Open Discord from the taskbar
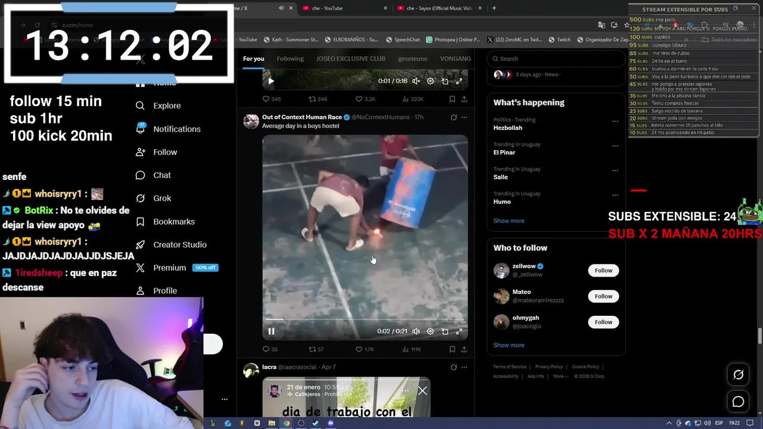Screen dimensions: 763x429 (x=331, y=423)
